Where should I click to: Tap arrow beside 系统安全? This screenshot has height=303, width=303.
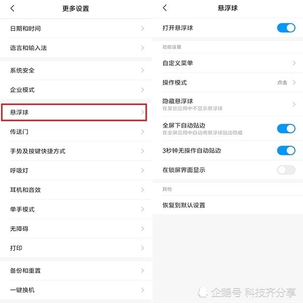(142, 70)
